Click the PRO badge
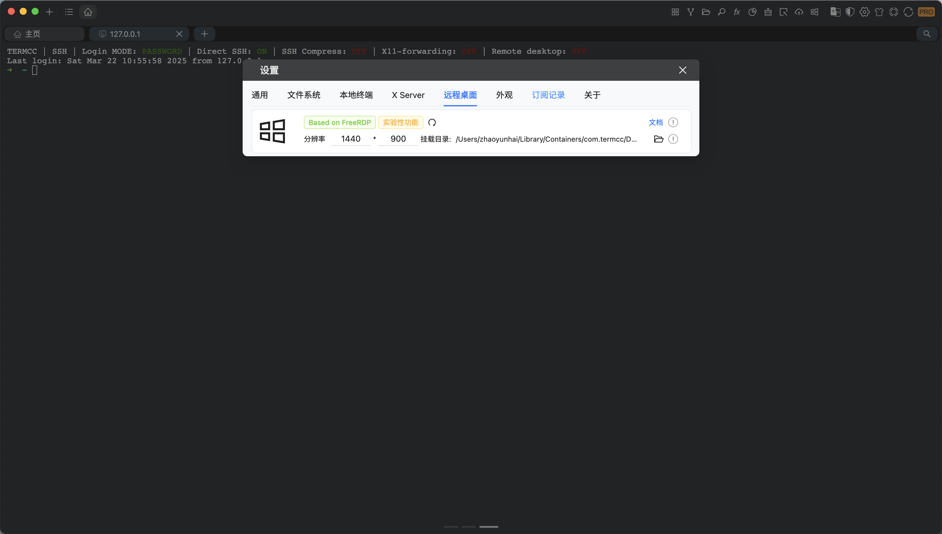The image size is (942, 534). [926, 12]
